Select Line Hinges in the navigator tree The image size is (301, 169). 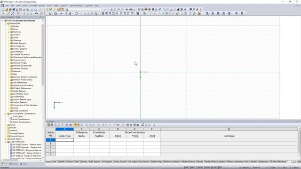[x=18, y=52]
